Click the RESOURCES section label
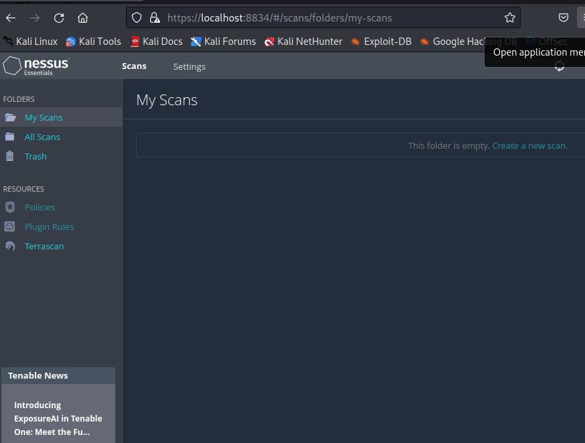This screenshot has width=585, height=443. (23, 189)
